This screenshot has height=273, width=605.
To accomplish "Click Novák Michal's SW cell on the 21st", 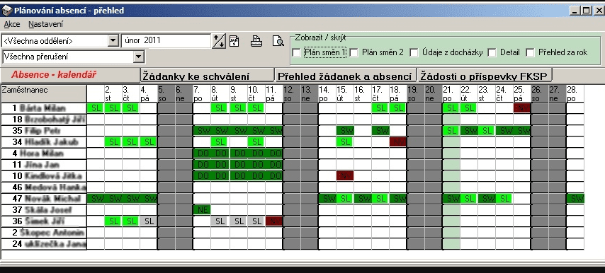I will [x=451, y=199].
